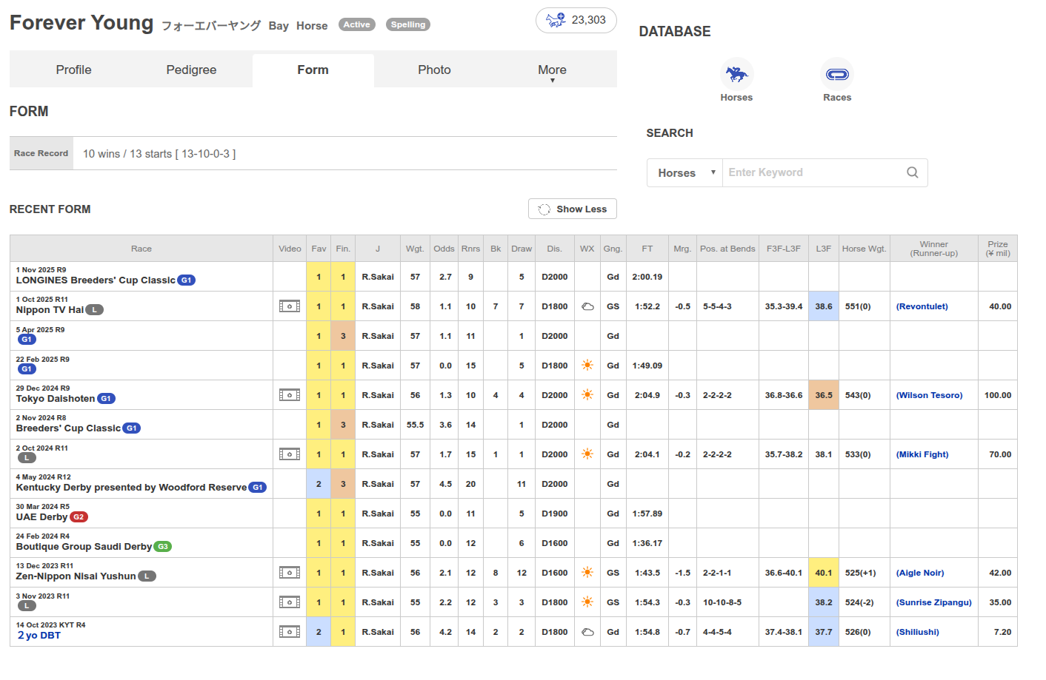Open the Races database icon
Screen dimensions: 1046x680
837,74
